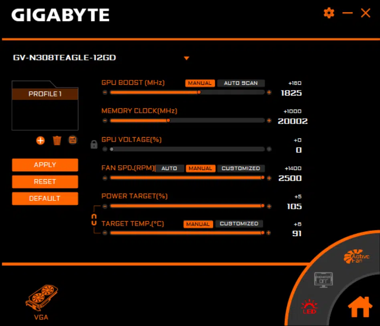The height and width of the screenshot is (326, 380).
Task: Increase GPU BOOST with plus stepper
Action: click(x=269, y=92)
